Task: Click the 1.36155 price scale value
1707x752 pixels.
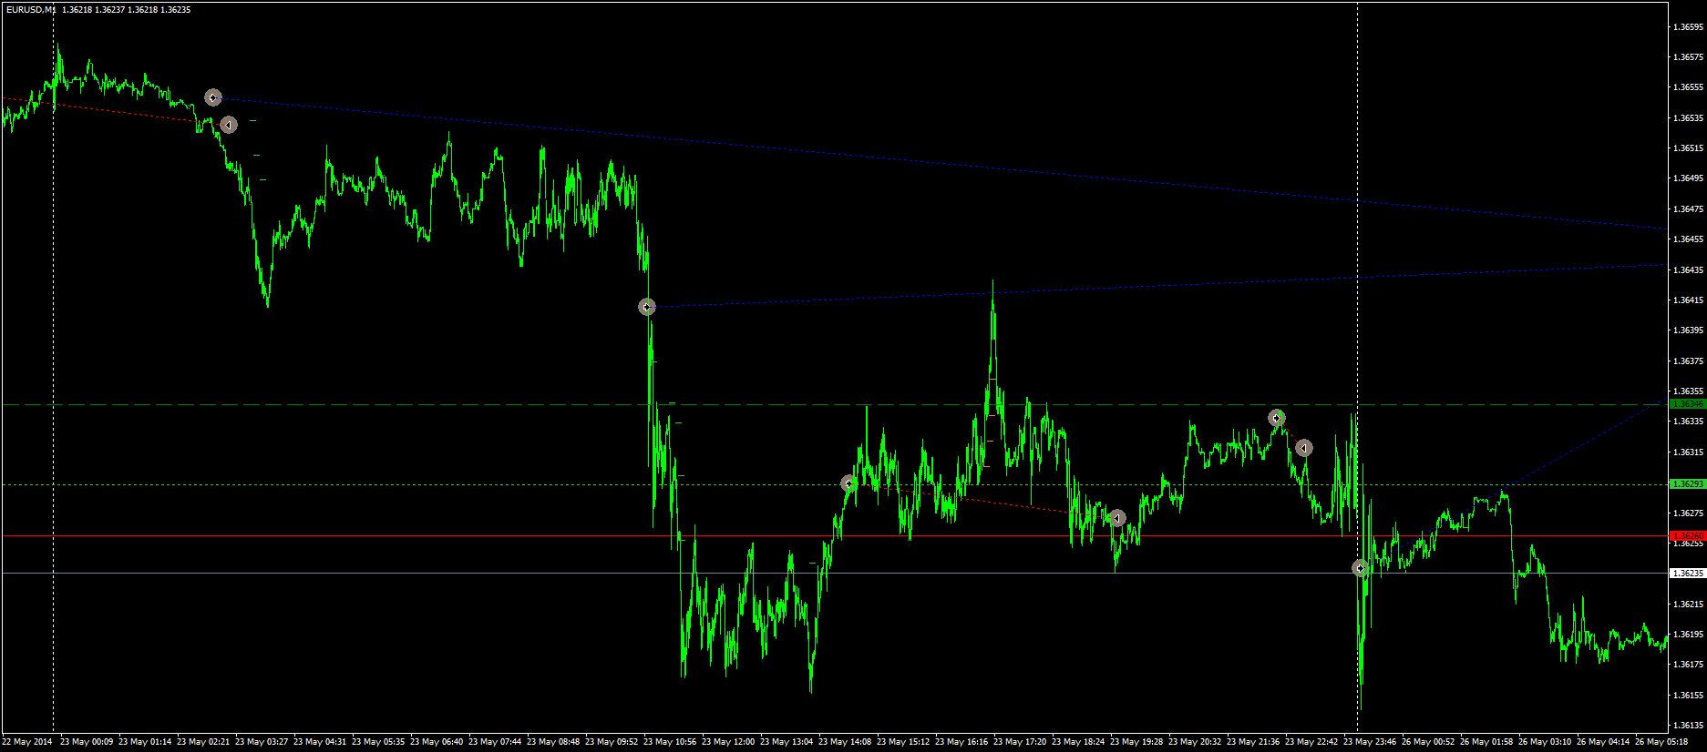Action: (x=1688, y=696)
